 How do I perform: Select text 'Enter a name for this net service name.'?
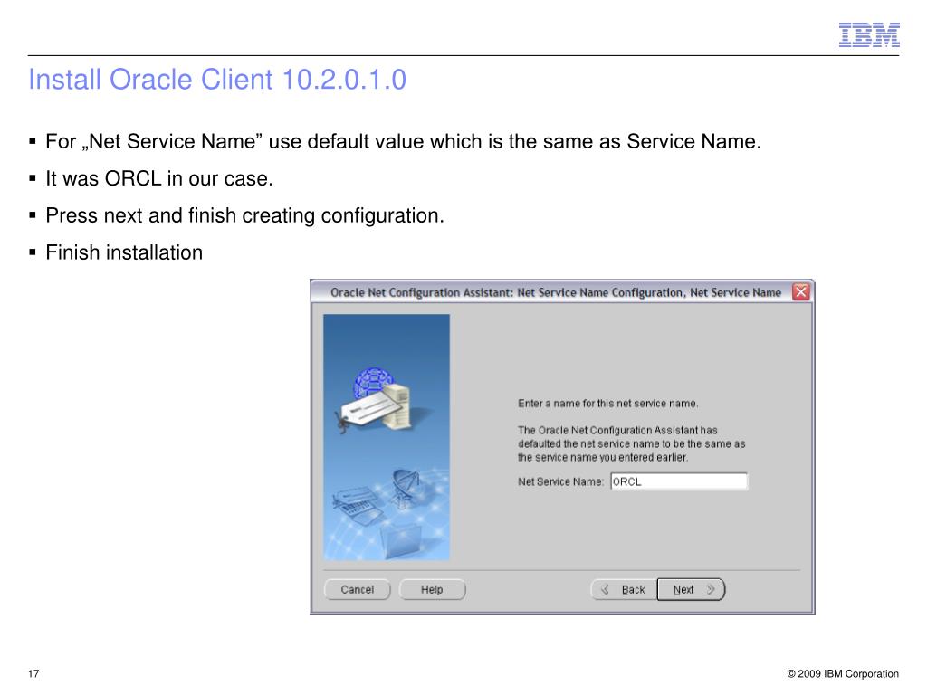[x=607, y=404]
